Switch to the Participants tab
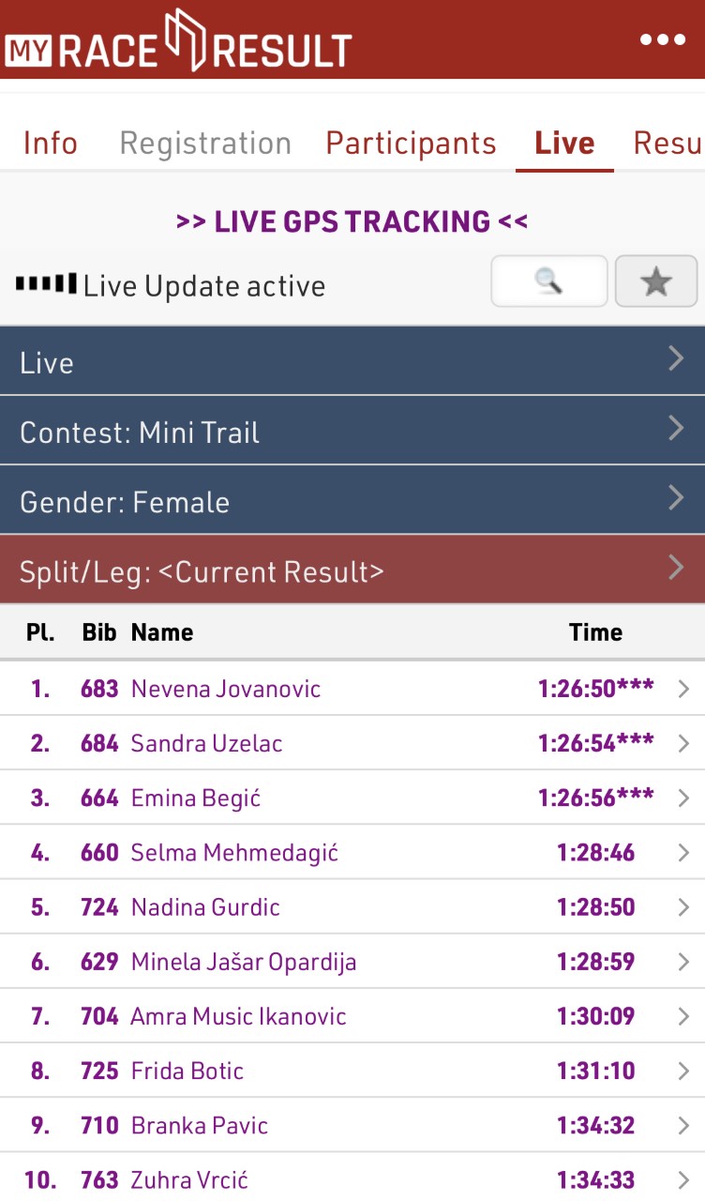Viewport: 705px width, 1201px height. tap(411, 144)
